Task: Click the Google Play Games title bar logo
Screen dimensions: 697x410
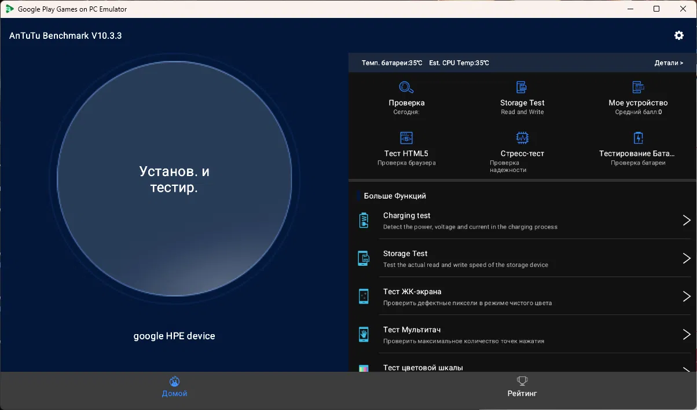Action: click(10, 9)
